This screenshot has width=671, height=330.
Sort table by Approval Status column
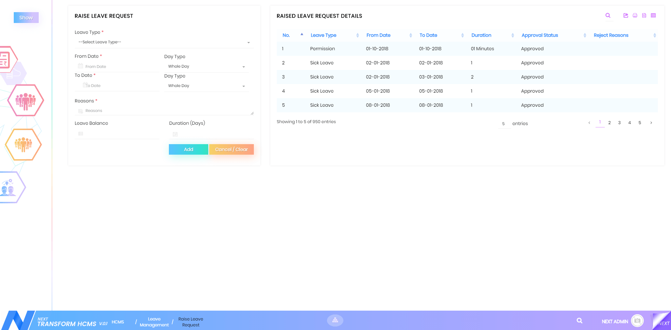click(x=539, y=35)
